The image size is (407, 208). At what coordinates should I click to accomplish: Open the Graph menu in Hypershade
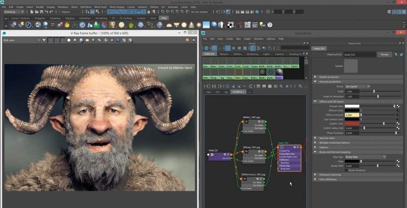[x=247, y=39]
